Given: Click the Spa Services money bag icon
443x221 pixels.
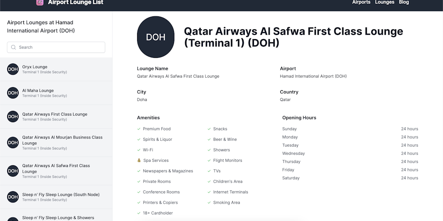Looking at the screenshot, I should point(139,161).
